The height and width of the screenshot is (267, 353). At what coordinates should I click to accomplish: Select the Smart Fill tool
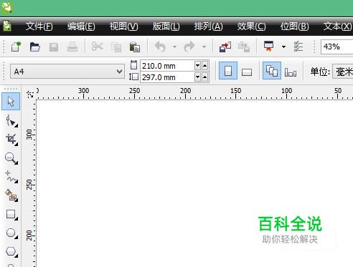pos(11,195)
